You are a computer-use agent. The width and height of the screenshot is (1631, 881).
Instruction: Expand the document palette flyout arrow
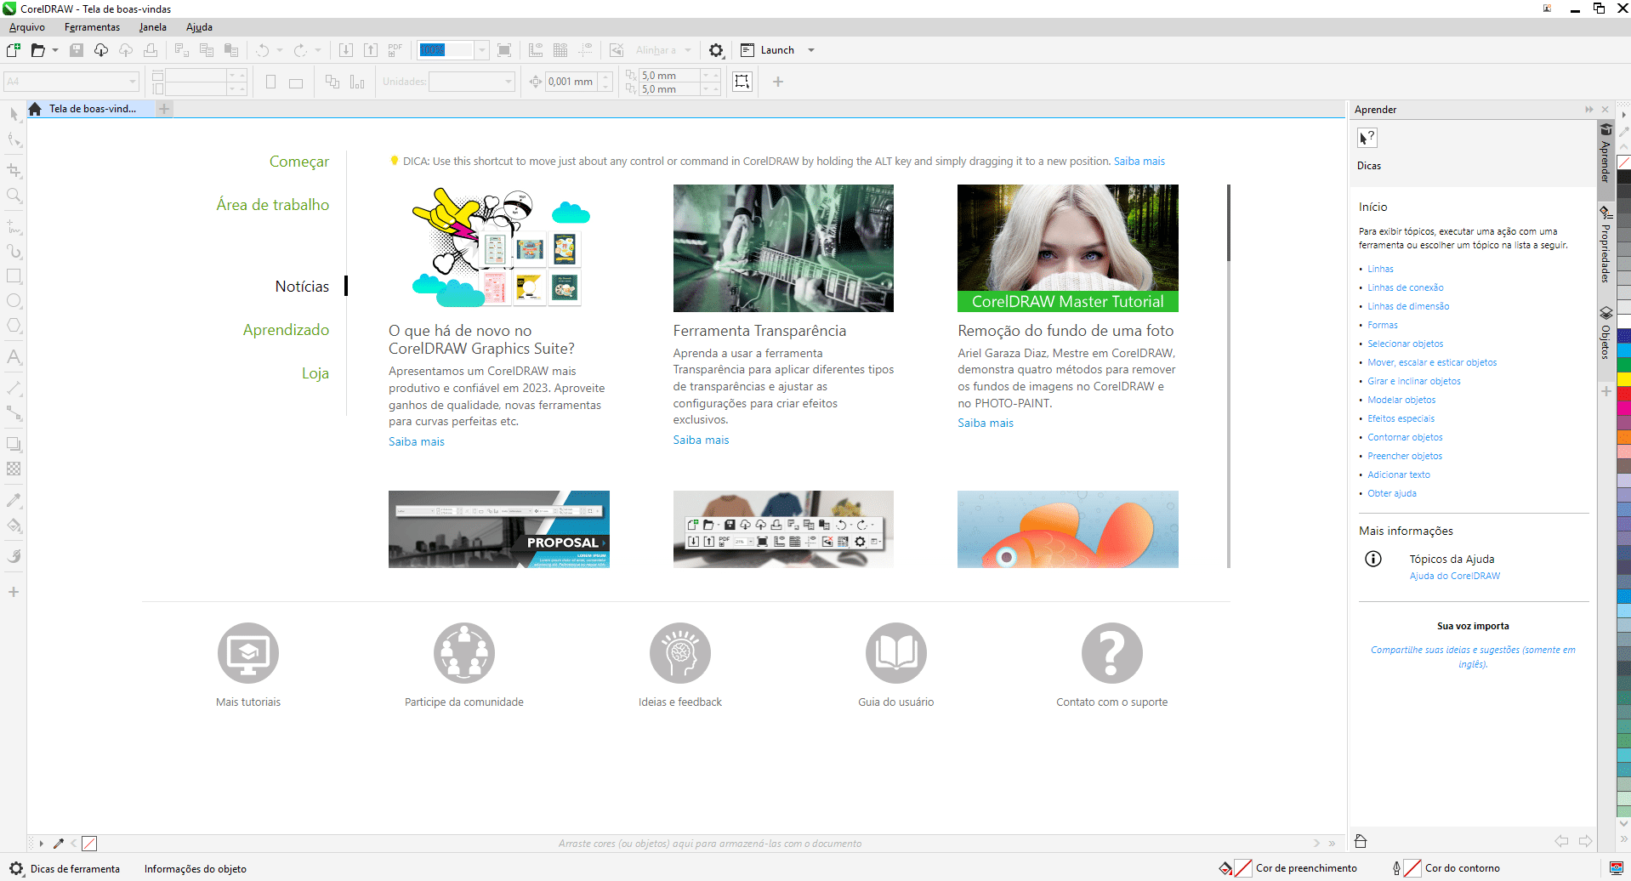(41, 844)
